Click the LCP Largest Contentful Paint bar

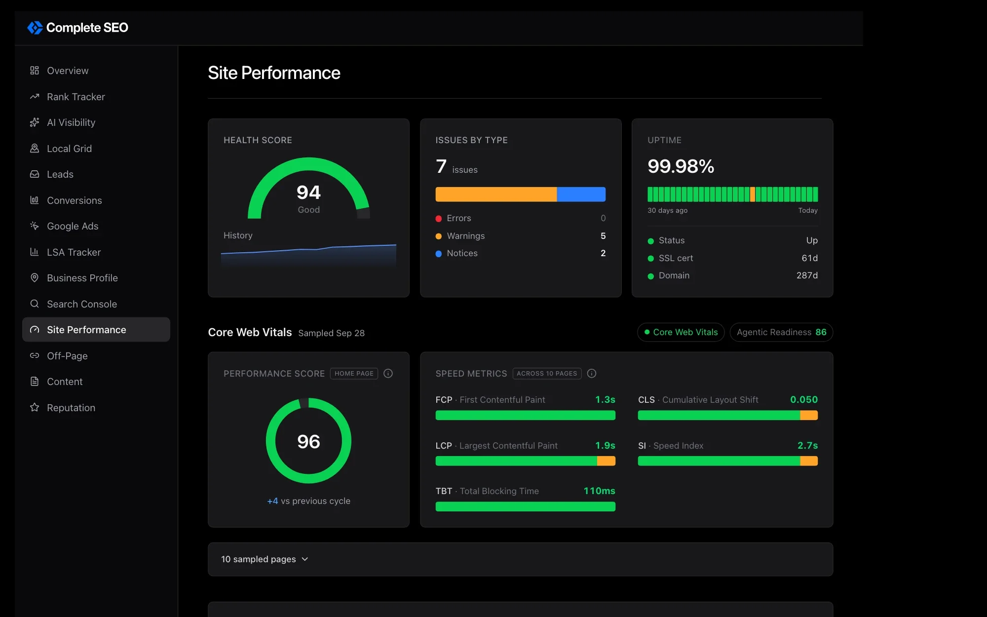coord(525,461)
